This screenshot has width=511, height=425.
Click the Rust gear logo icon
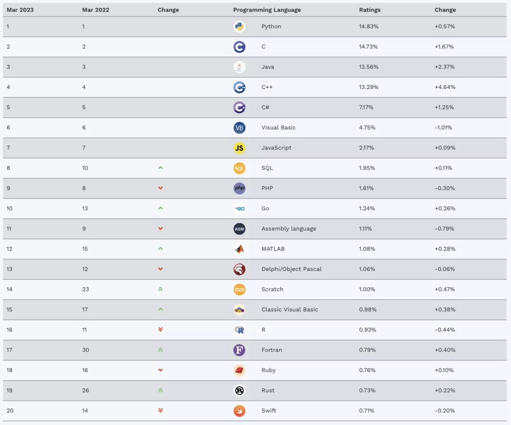[239, 390]
